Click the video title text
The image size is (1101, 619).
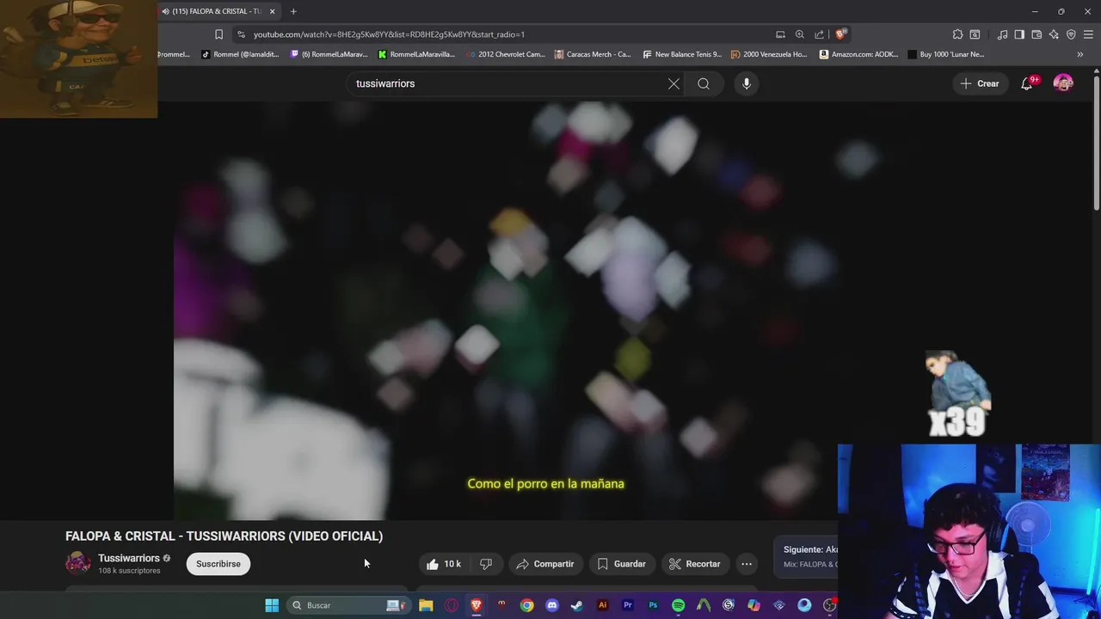tap(224, 536)
